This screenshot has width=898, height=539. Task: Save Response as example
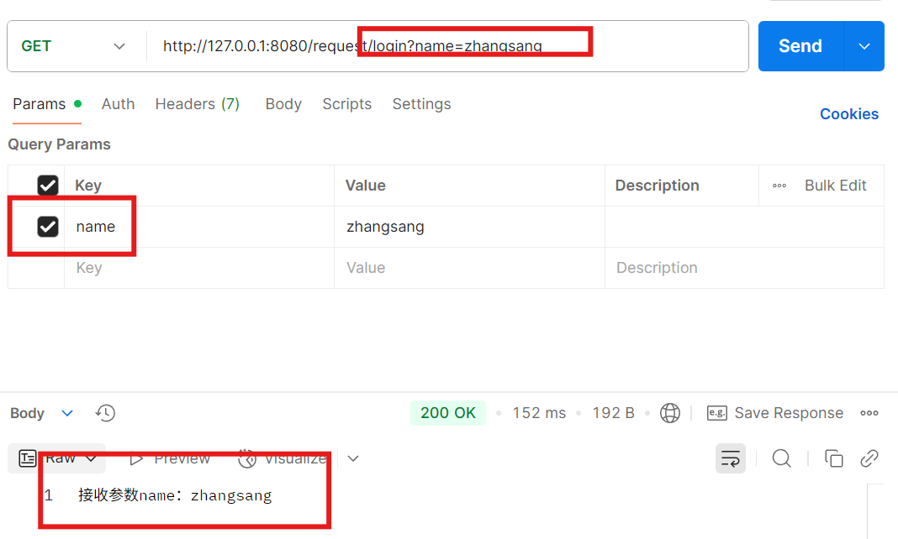775,413
